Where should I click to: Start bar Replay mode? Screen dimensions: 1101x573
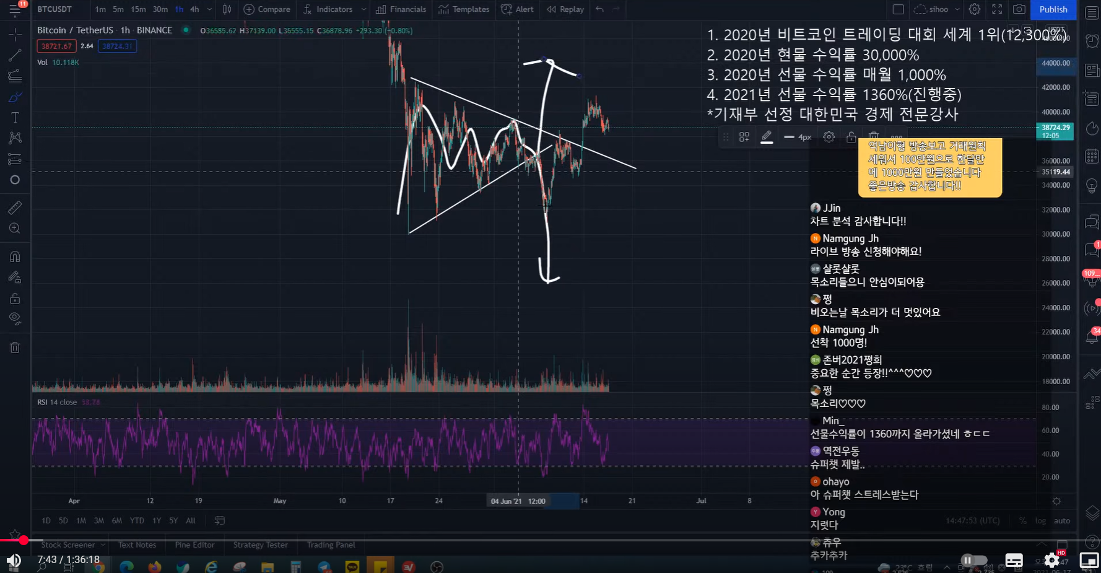click(565, 9)
